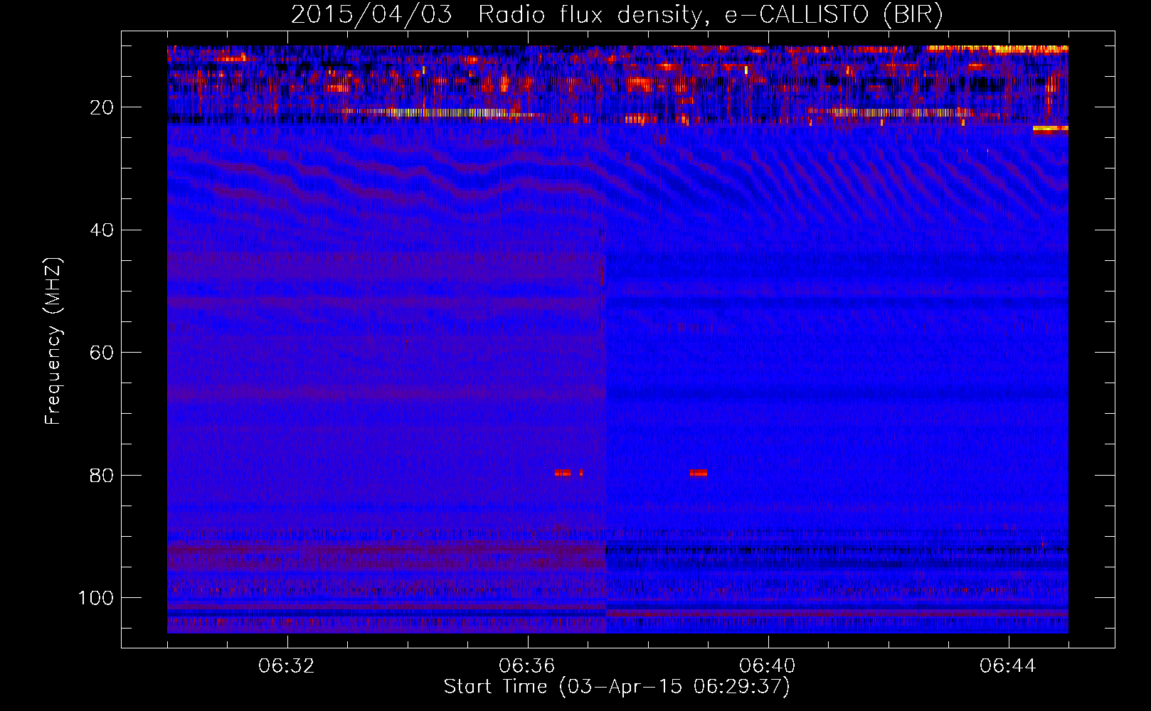Click the 06:40 time tick label
This screenshot has height=711, width=1151.
768,666
